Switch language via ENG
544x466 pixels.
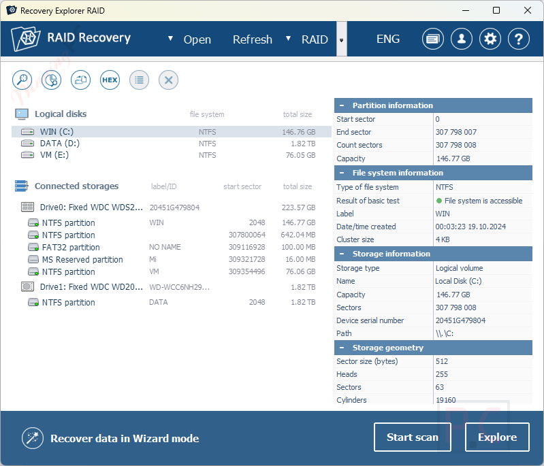tap(388, 39)
